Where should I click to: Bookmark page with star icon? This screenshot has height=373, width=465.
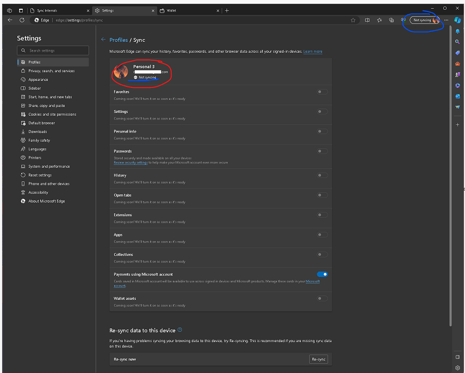click(x=353, y=20)
